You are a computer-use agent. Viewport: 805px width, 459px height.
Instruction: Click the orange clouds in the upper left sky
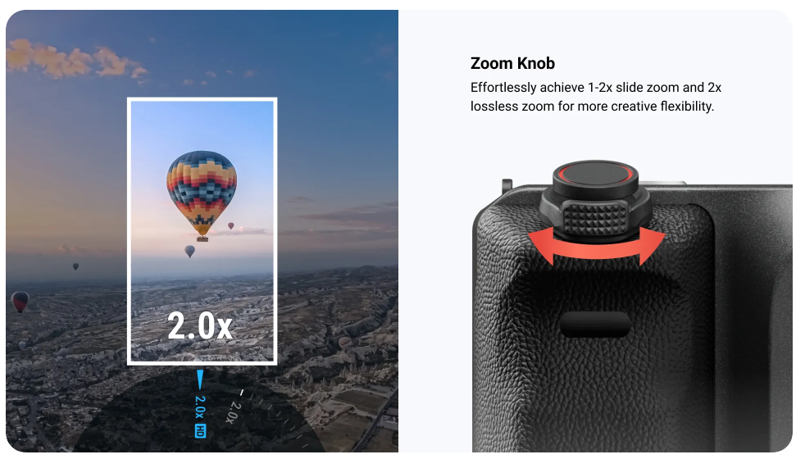point(72,61)
